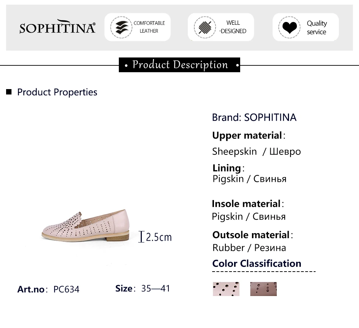
Task: Click the Quality service badge text
Action: [x=317, y=28]
